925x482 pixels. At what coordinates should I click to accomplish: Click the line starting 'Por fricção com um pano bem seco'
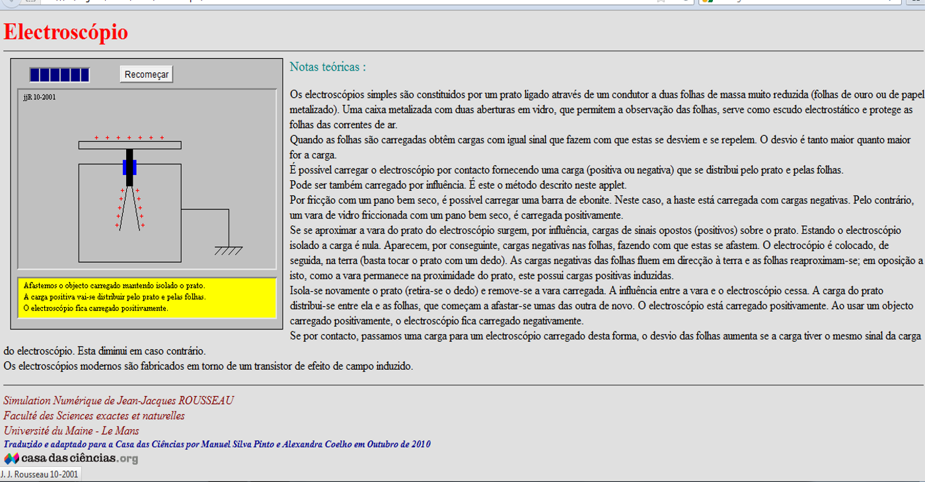click(602, 200)
